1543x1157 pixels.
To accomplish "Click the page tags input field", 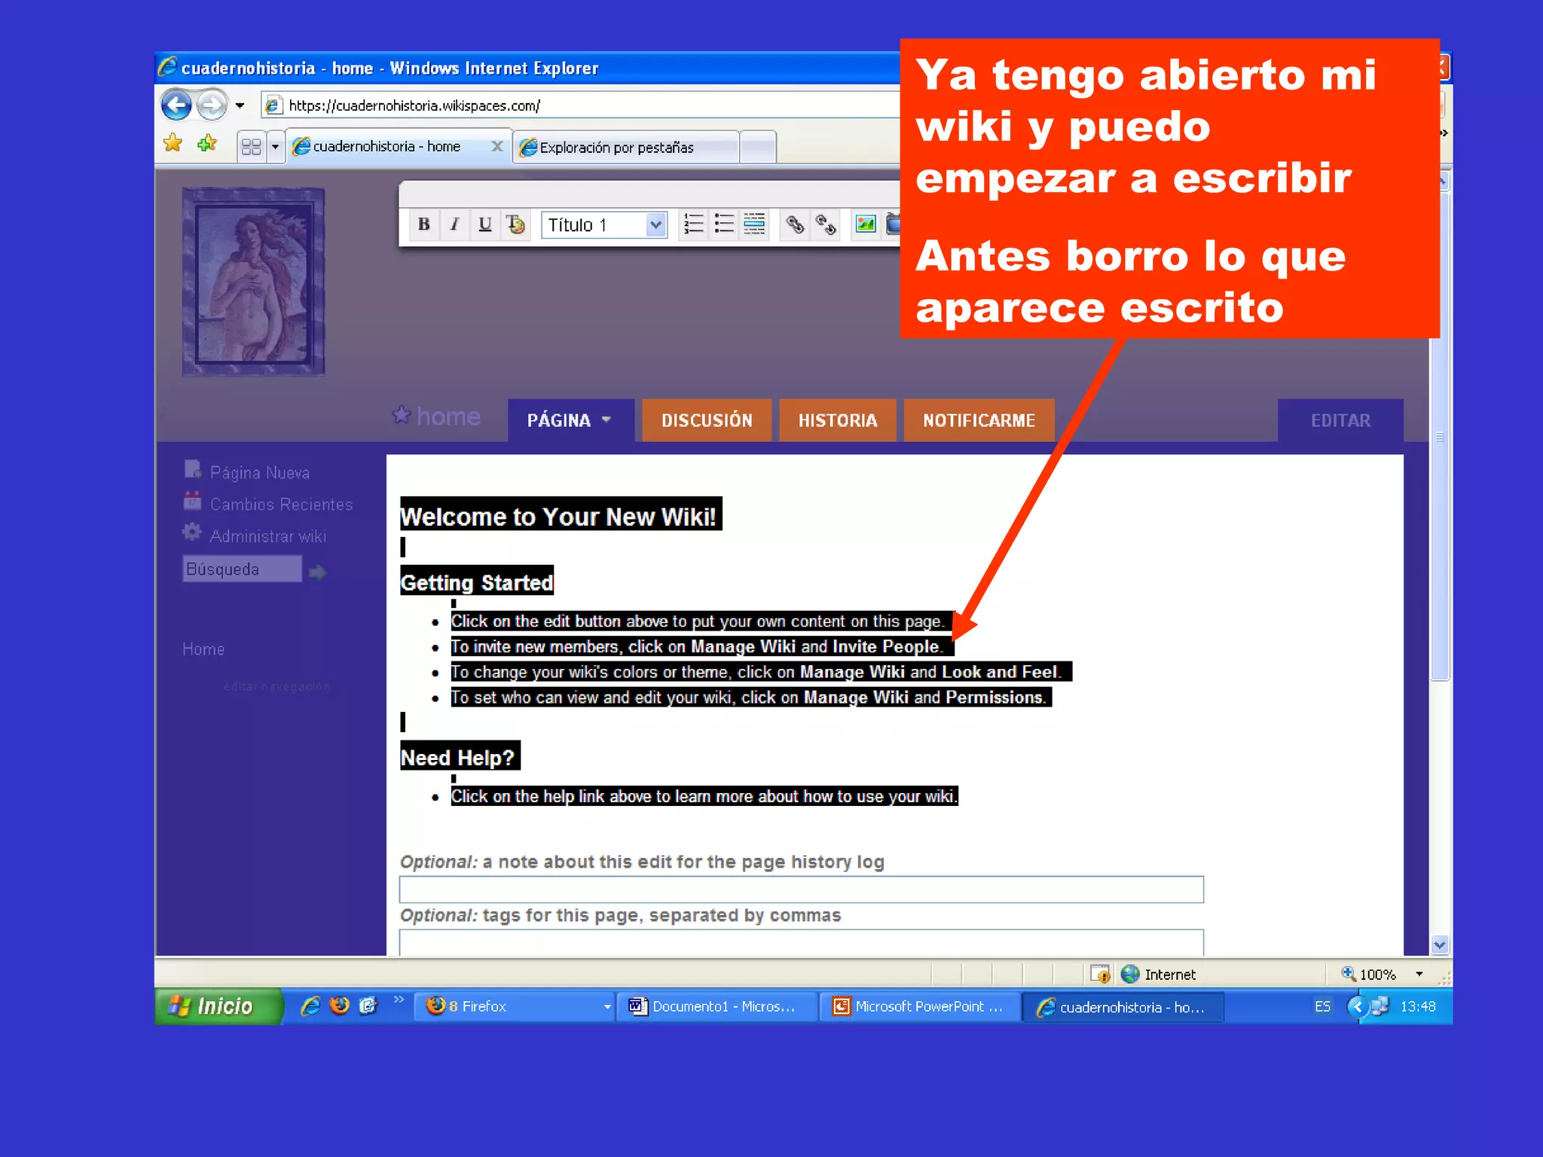I will pyautogui.click(x=801, y=942).
